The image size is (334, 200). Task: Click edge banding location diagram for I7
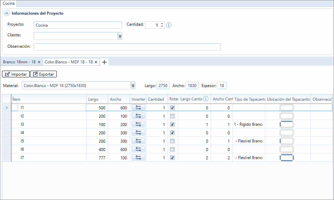point(287,158)
